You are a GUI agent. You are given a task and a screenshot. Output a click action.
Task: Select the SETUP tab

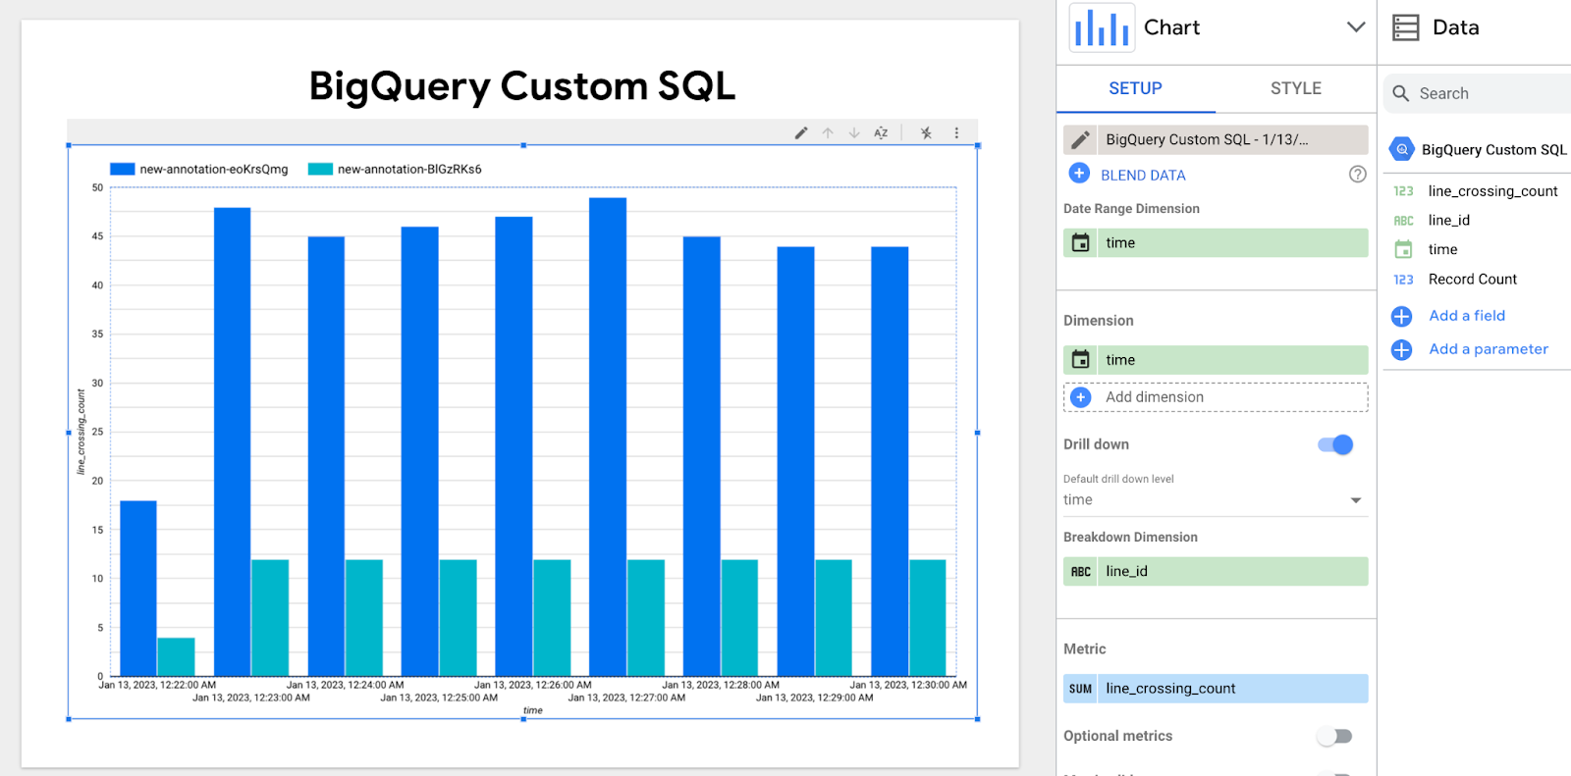(1135, 88)
